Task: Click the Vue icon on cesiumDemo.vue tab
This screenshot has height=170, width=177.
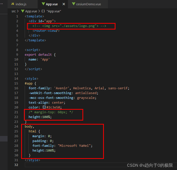Action: click(x=73, y=4)
